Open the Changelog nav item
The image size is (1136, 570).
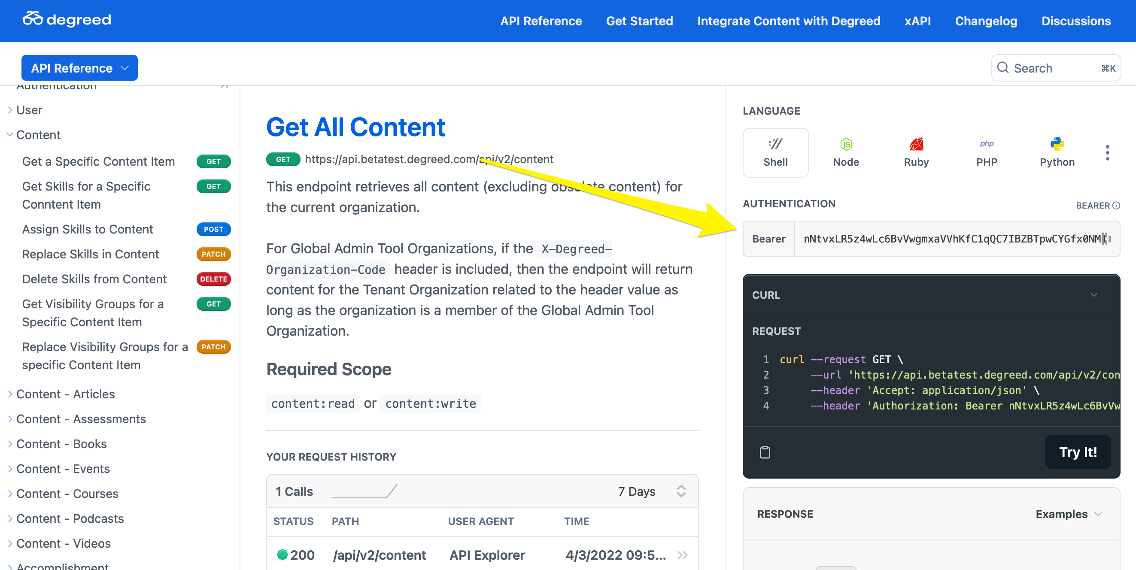tap(986, 21)
